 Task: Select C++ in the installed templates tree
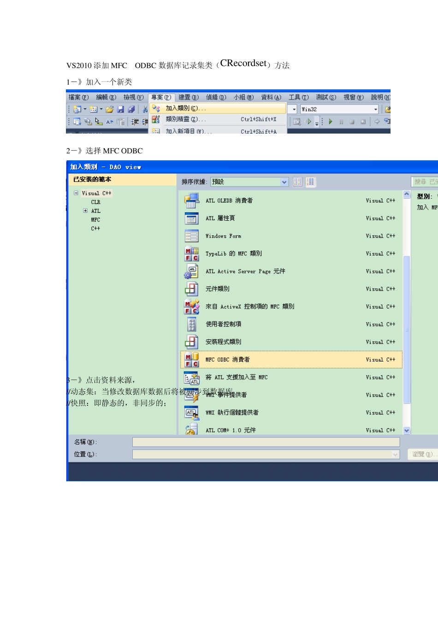coord(95,228)
